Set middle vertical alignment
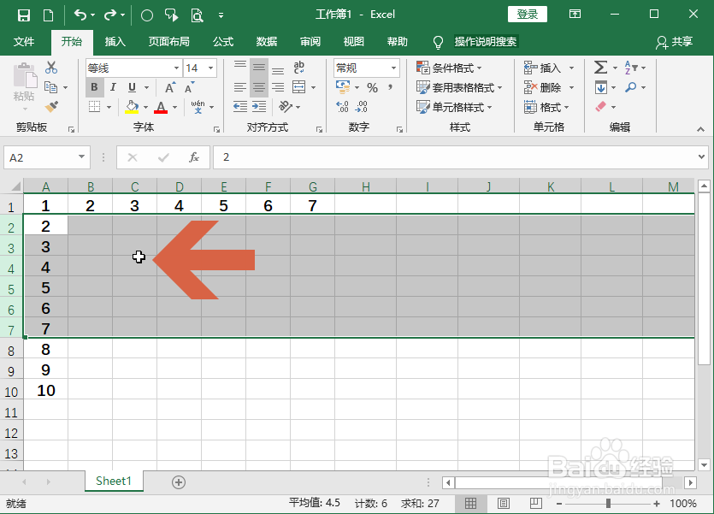Image resolution: width=714 pixels, height=514 pixels. pyautogui.click(x=259, y=68)
